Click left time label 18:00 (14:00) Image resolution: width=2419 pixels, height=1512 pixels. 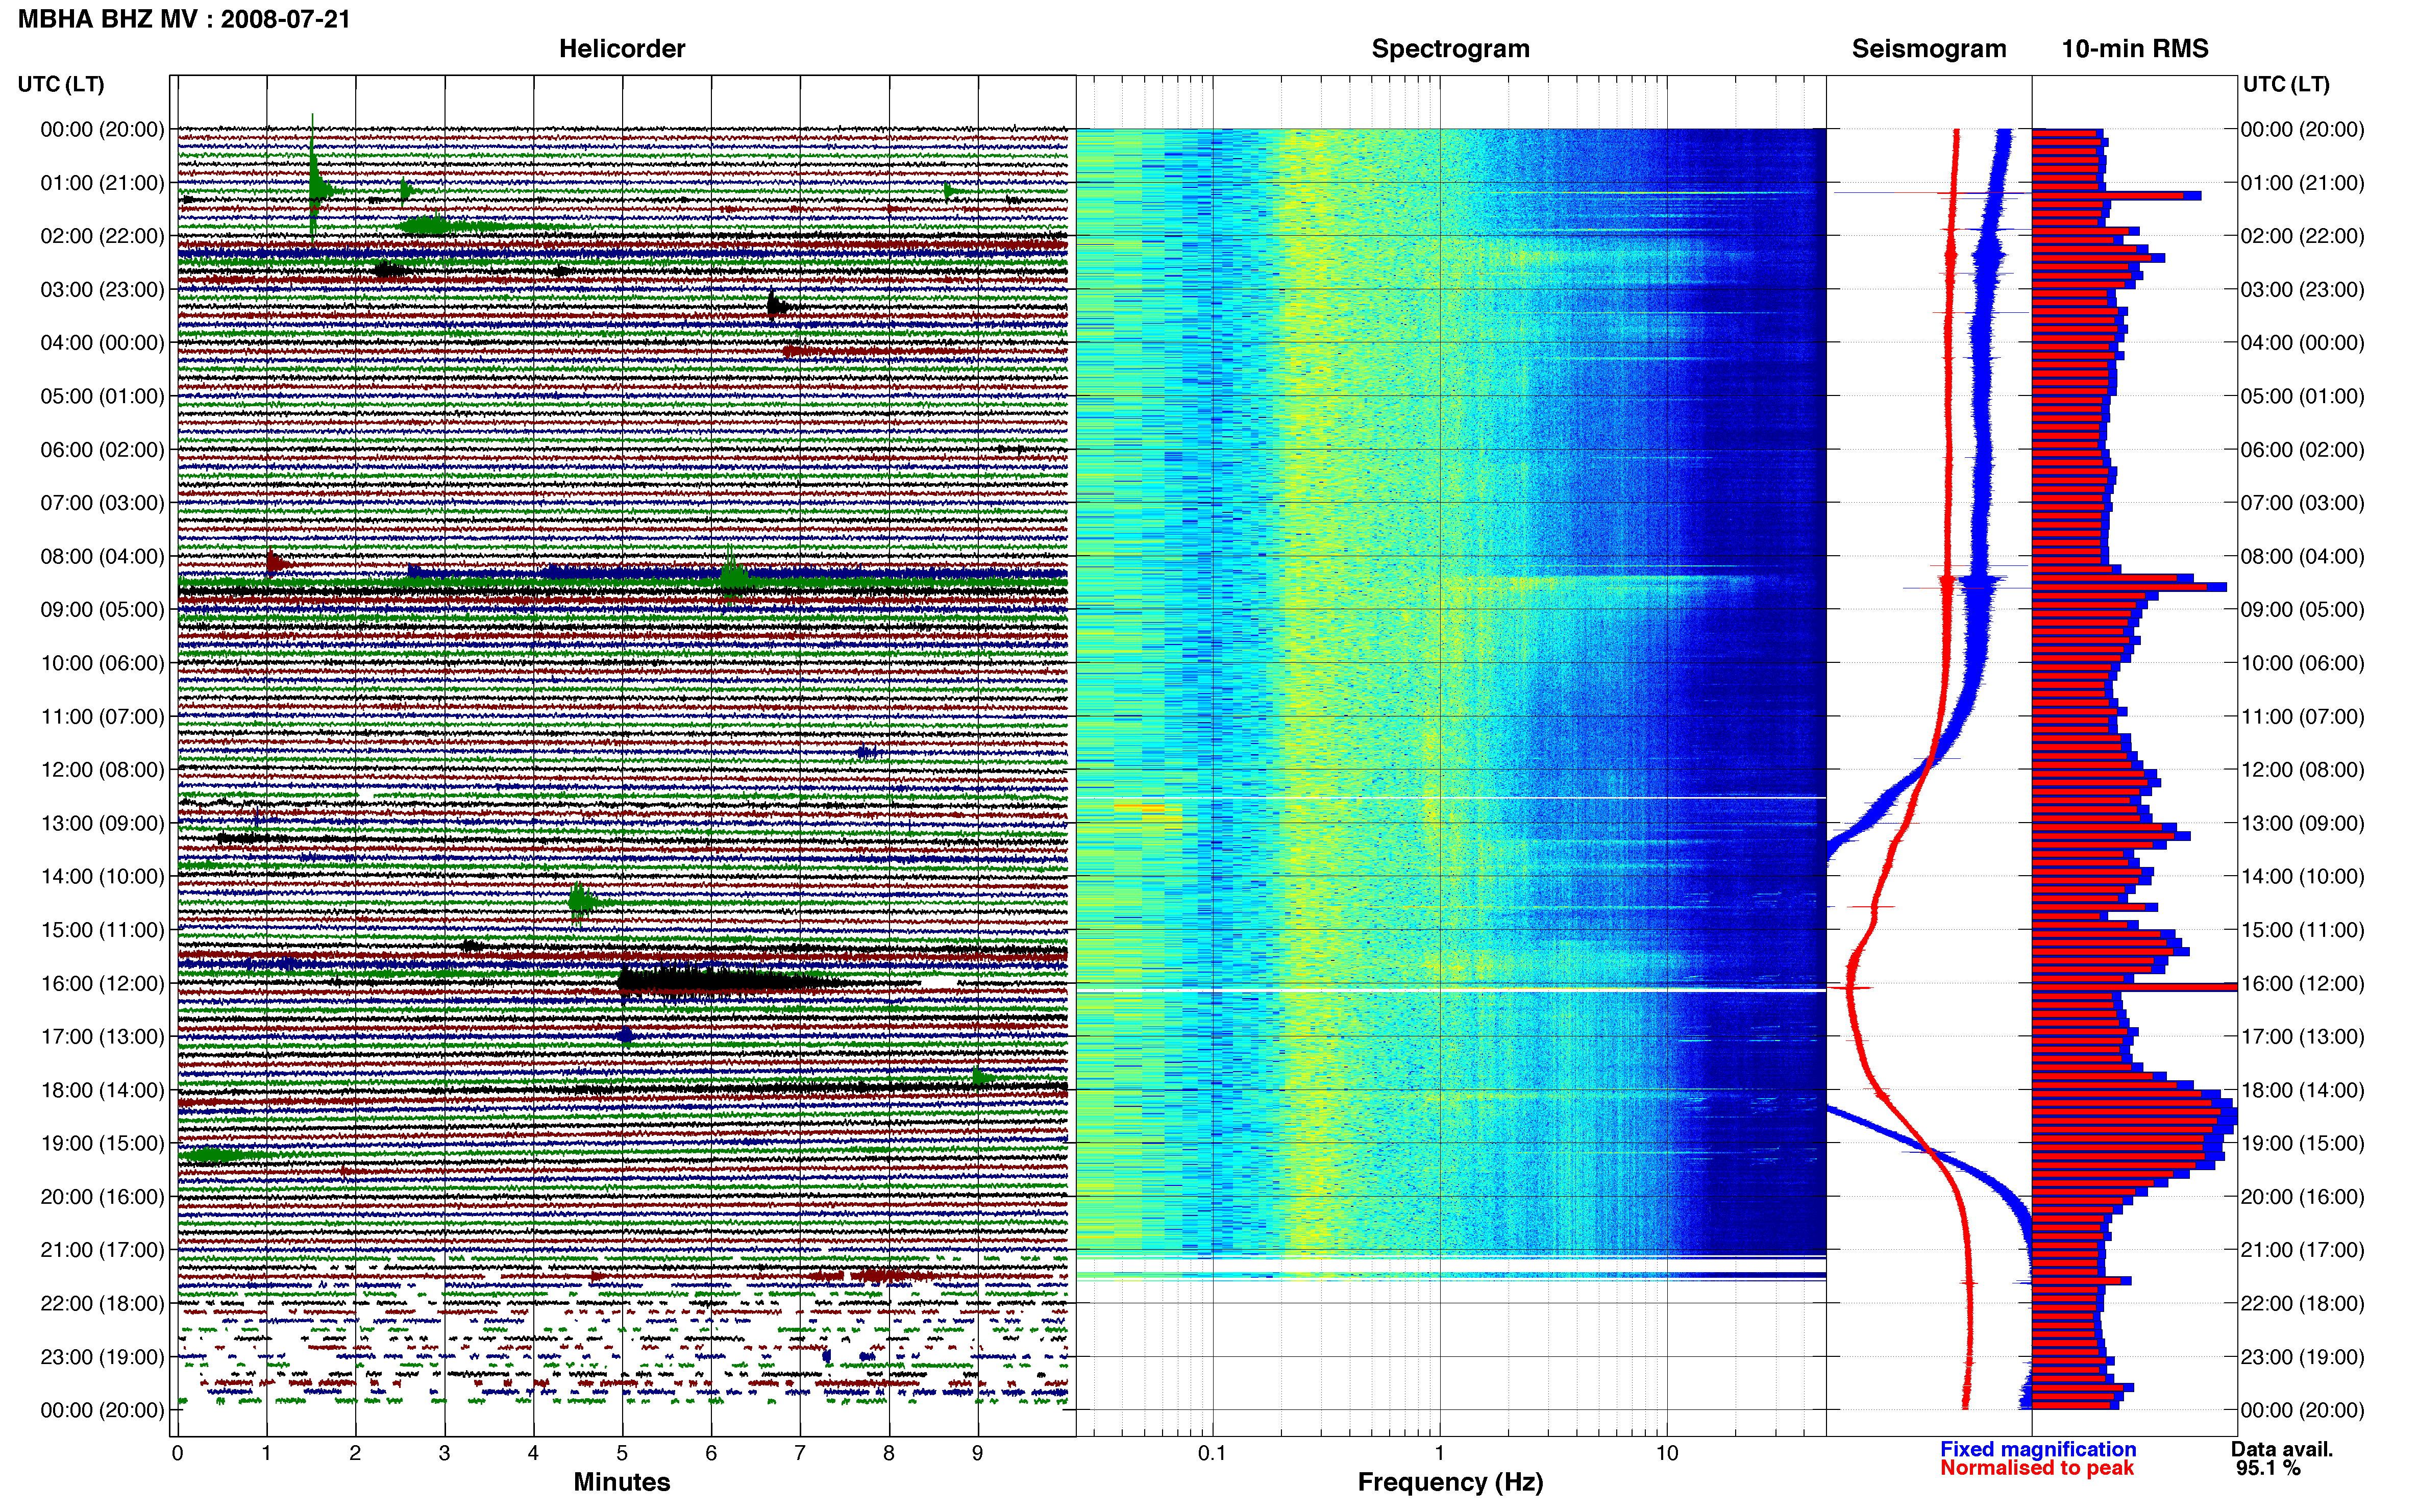pos(102,1090)
